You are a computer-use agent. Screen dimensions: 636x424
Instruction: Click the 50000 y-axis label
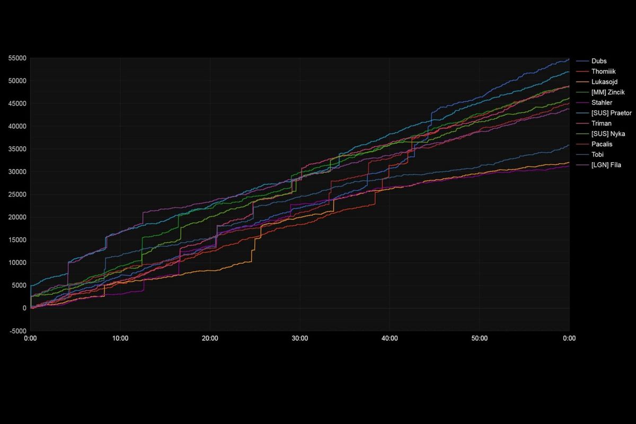point(17,81)
